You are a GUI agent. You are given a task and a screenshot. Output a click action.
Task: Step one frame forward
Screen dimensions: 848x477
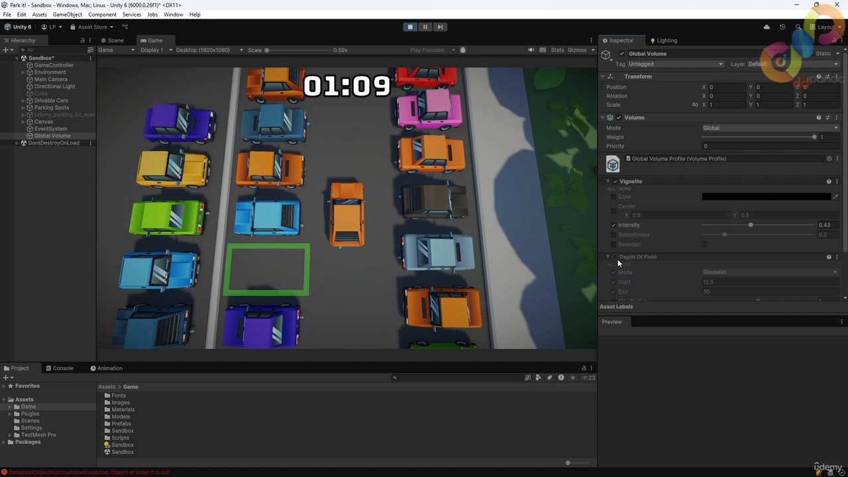pyautogui.click(x=440, y=27)
